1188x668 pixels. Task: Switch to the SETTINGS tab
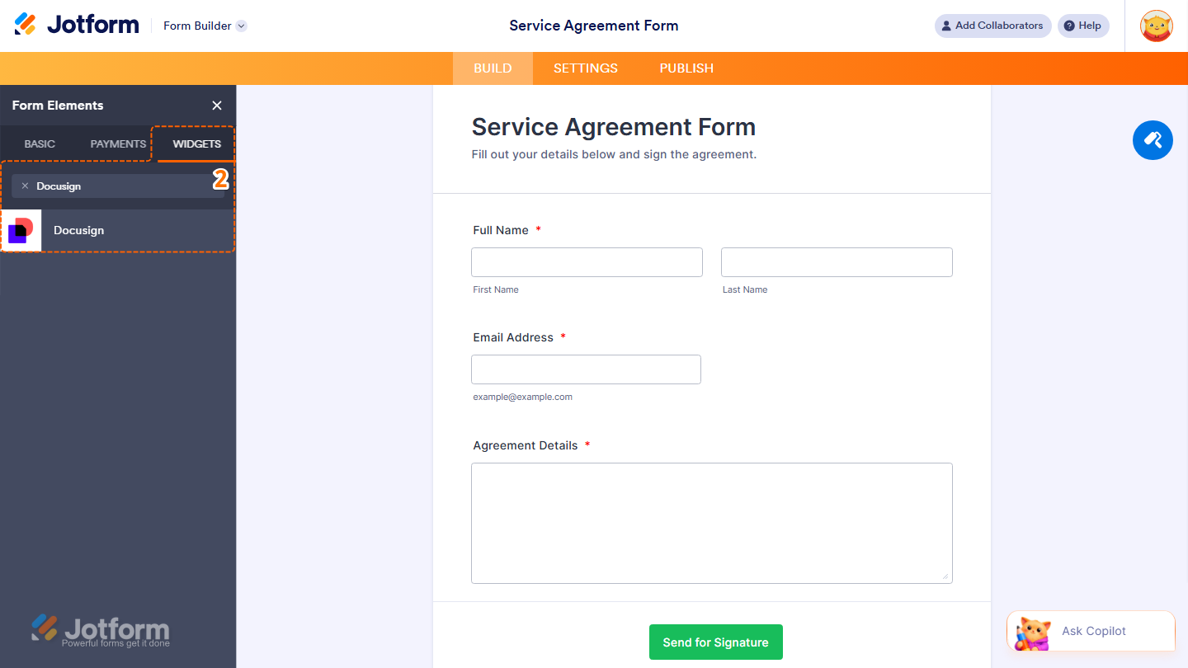click(x=585, y=68)
